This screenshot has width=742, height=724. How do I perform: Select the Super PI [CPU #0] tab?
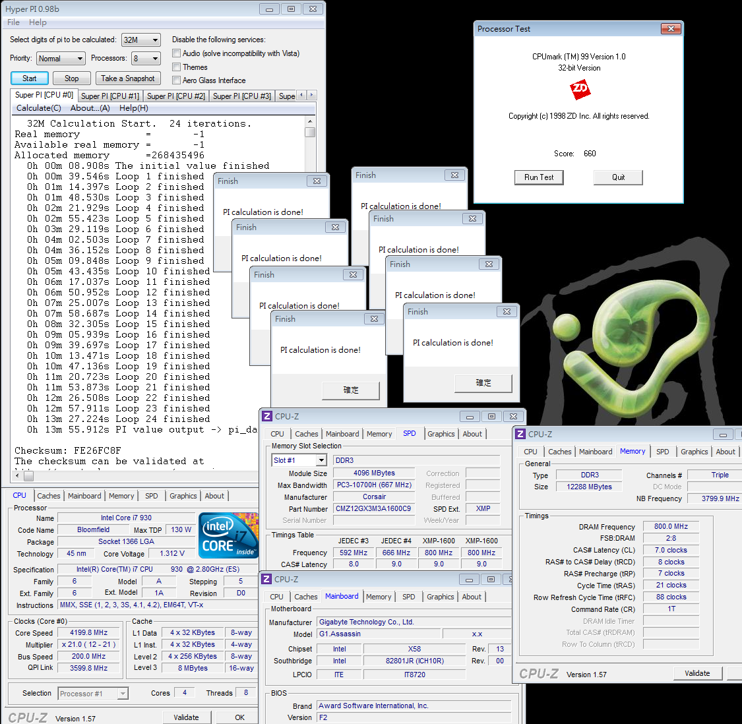pos(44,95)
